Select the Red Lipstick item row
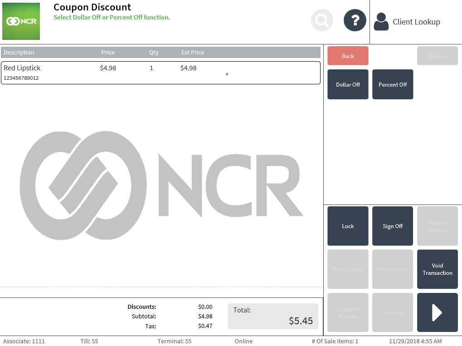 click(160, 73)
